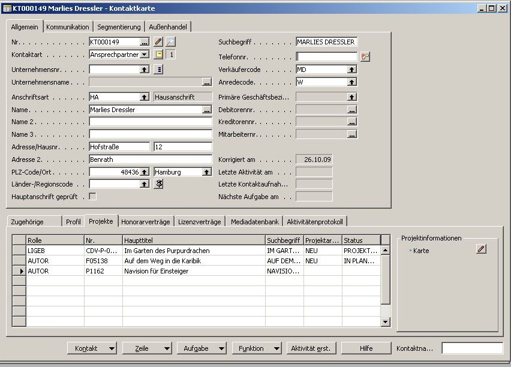Switch to the Kommunikation tab
Screen dimensions: 511x367
pos(67,27)
